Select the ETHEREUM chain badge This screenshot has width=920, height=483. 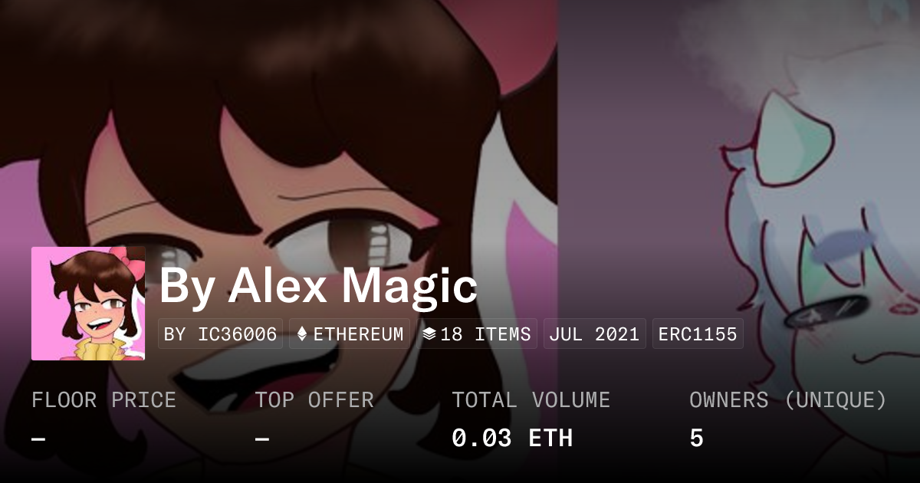[x=350, y=334]
